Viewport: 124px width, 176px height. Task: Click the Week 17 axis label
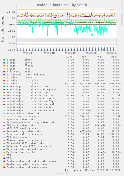(28, 53)
